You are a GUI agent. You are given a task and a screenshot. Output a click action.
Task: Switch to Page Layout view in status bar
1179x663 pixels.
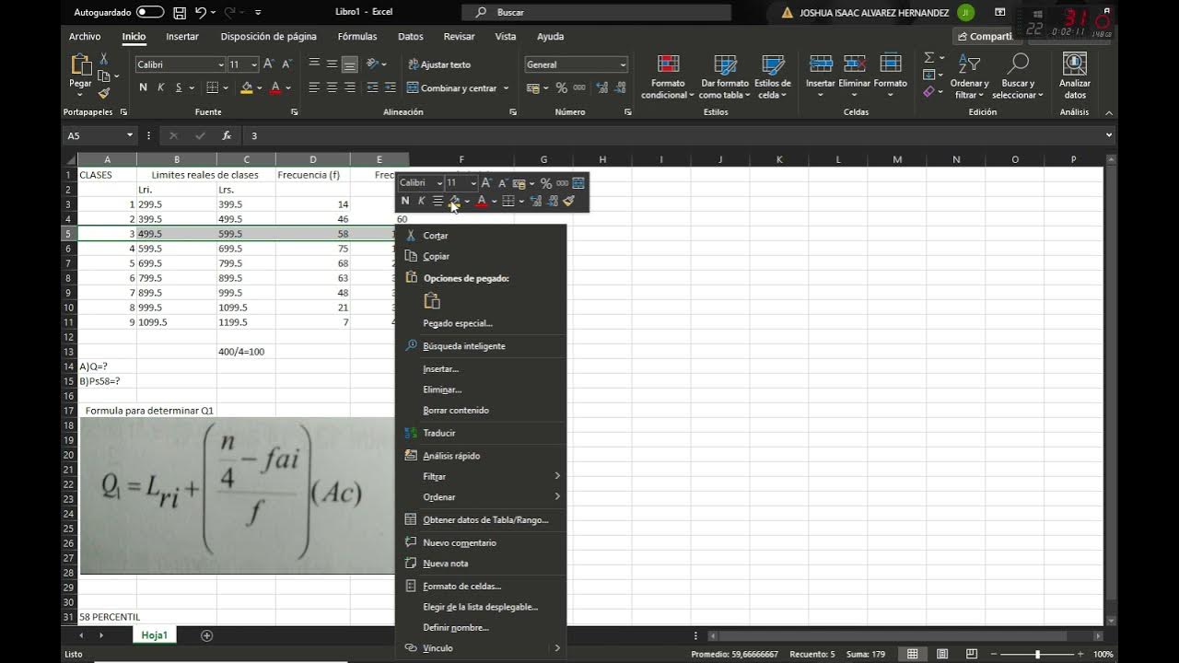click(x=941, y=654)
